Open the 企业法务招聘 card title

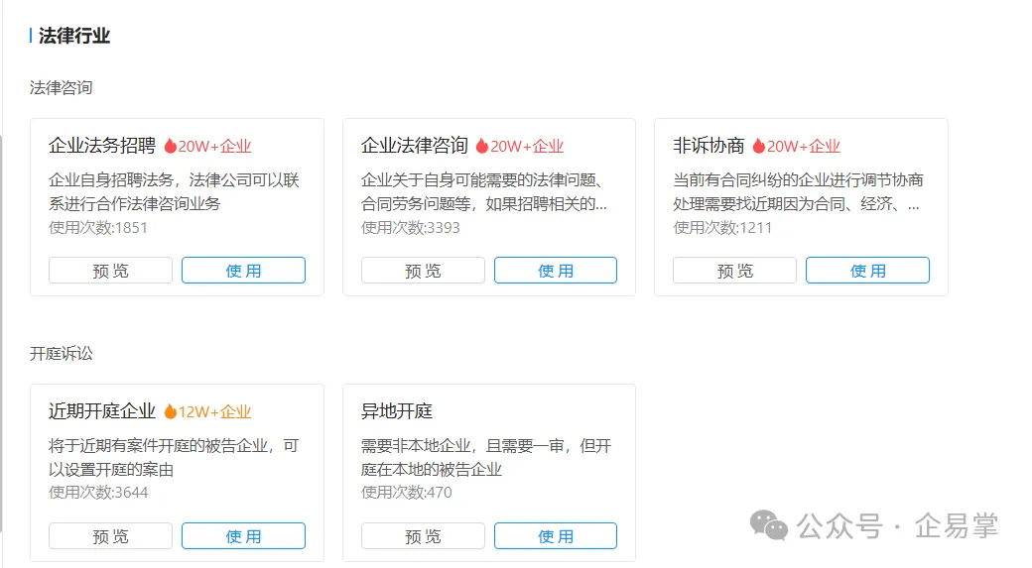pos(102,146)
